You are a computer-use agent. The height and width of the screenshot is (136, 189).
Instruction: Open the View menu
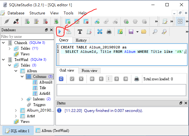[x=54, y=13]
